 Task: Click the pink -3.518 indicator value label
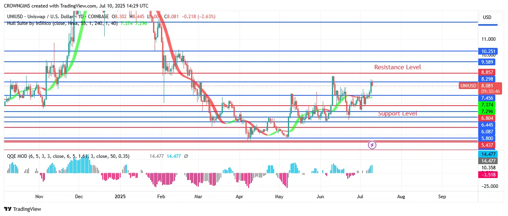click(487, 174)
